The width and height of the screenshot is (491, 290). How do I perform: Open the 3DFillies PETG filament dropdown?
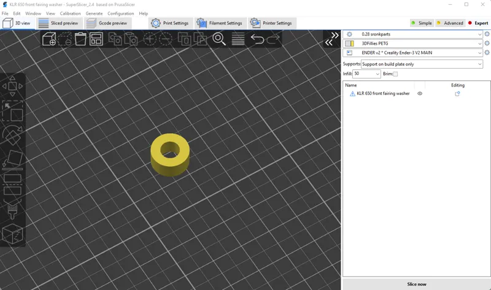pos(413,44)
